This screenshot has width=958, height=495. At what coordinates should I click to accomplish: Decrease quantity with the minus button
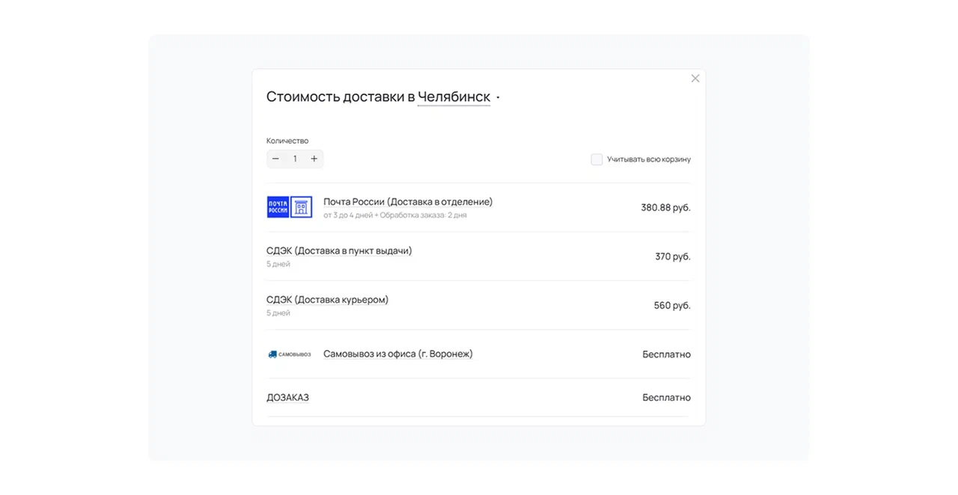tap(275, 159)
